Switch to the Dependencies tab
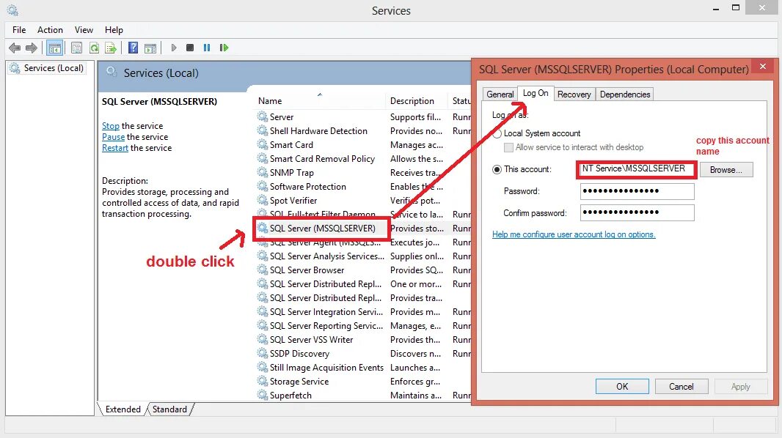Viewport: 782px width, 438px height. 625,94
